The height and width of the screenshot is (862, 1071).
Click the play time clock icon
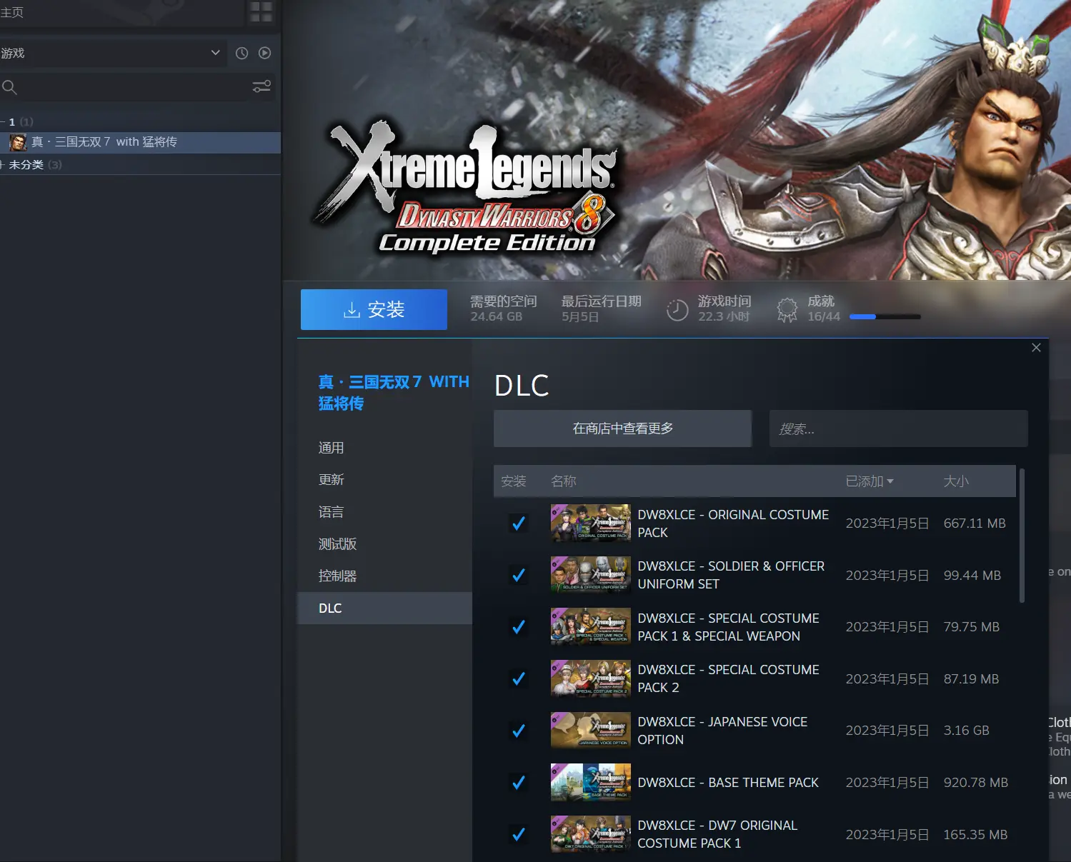(x=677, y=310)
